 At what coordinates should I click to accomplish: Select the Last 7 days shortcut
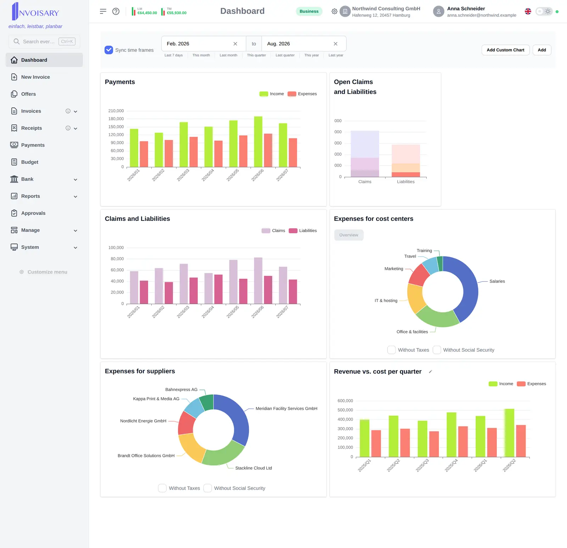click(174, 55)
